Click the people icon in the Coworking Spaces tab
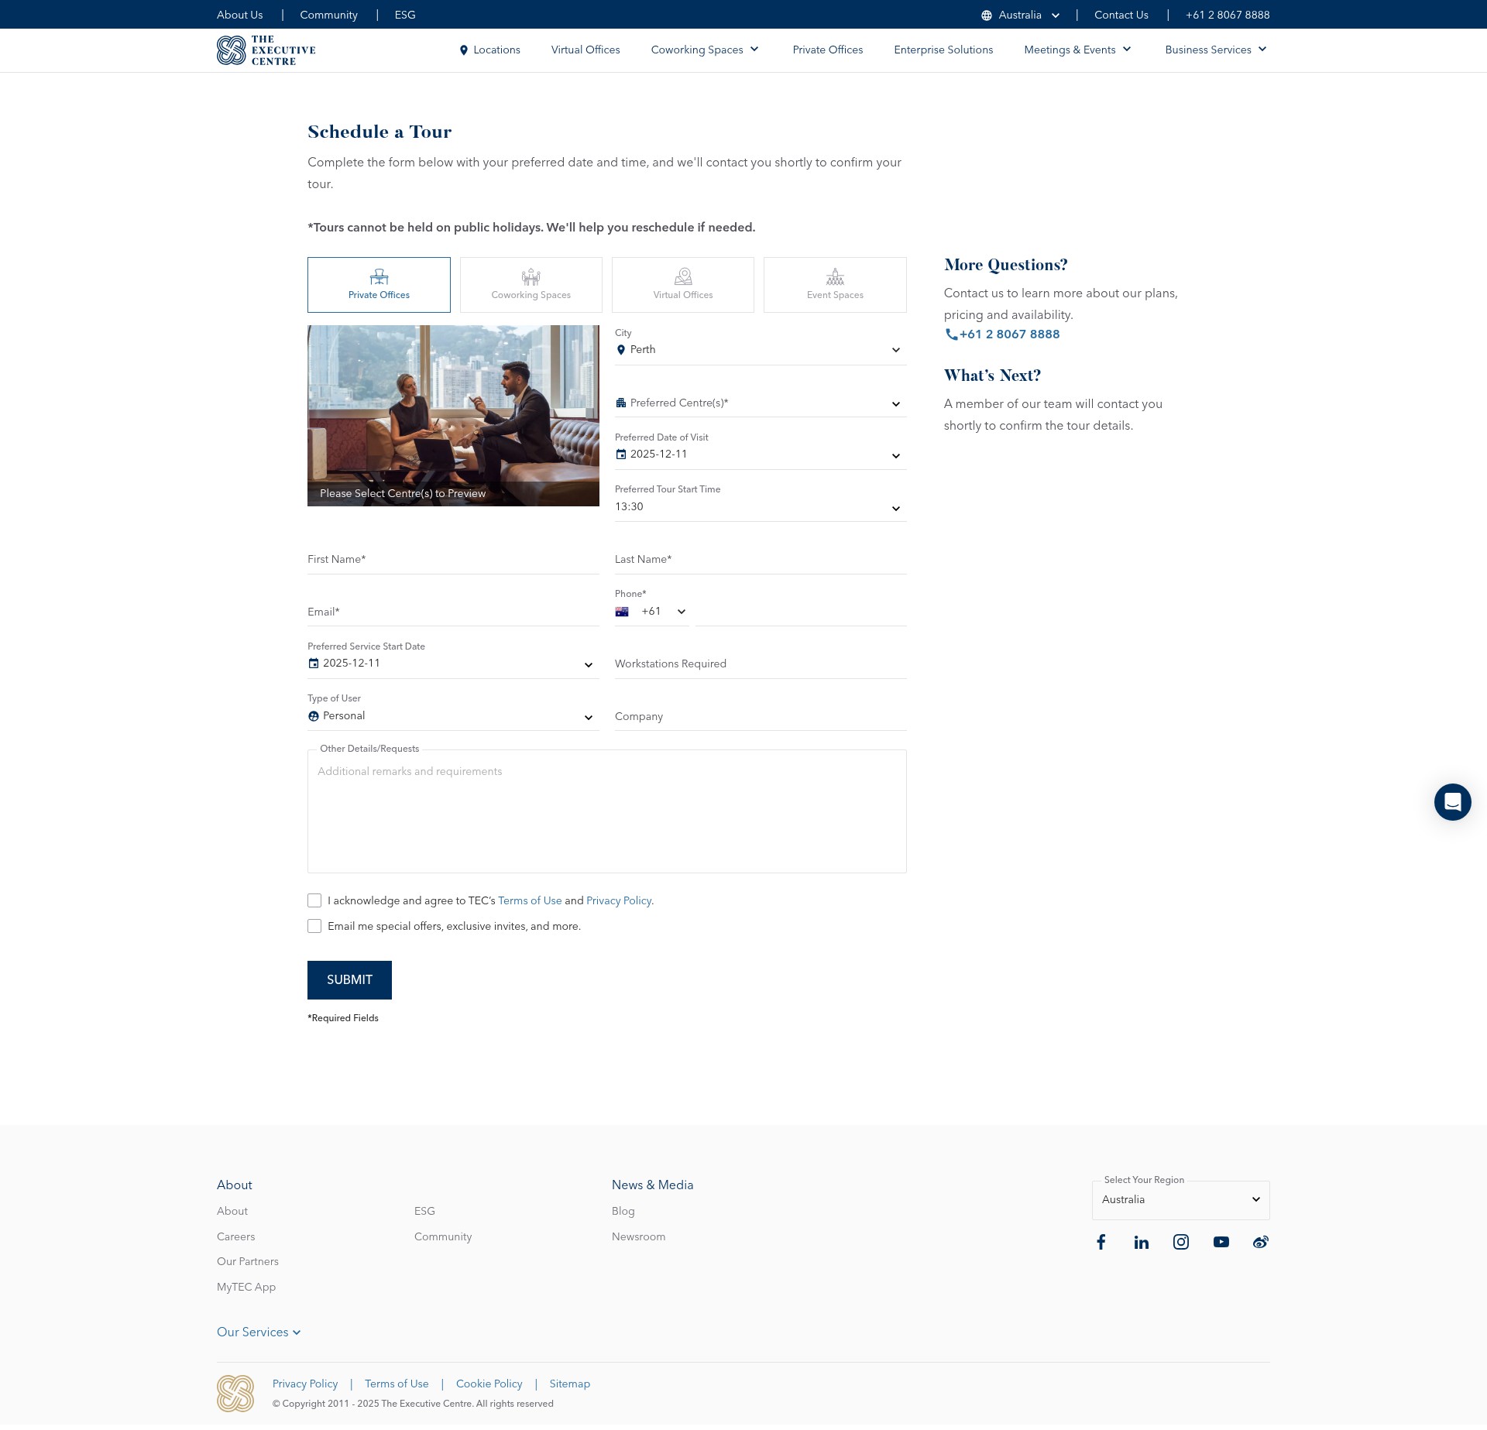 pos(531,277)
